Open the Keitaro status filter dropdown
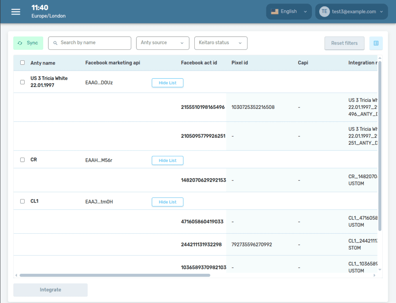The height and width of the screenshot is (303, 396). pos(221,43)
